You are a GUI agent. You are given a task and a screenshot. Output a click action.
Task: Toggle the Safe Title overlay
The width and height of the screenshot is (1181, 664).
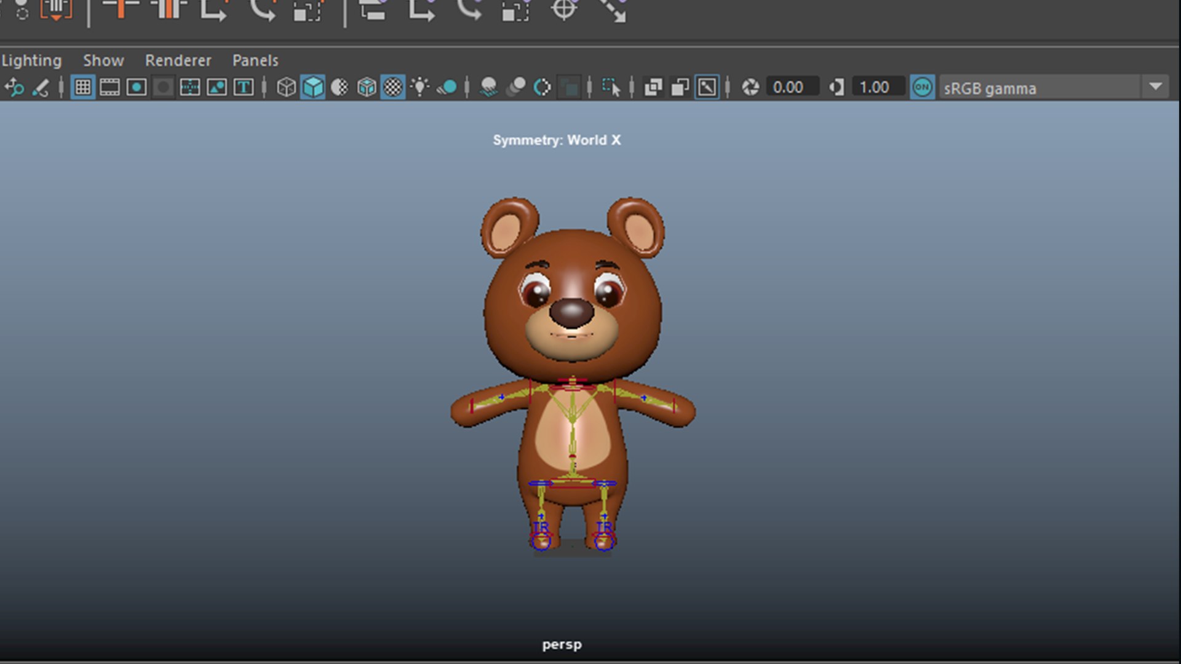244,87
